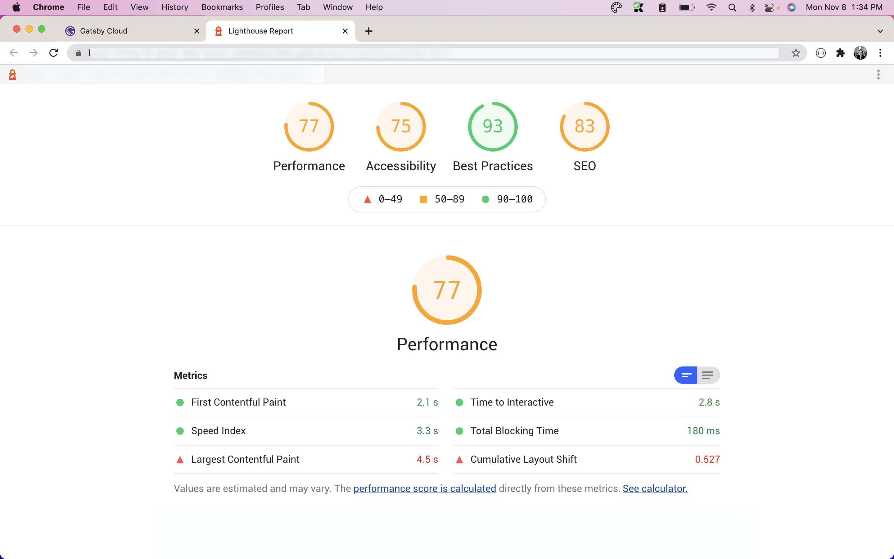Click the Lighthouse icon in report topbar
894x559 pixels.
click(12, 75)
